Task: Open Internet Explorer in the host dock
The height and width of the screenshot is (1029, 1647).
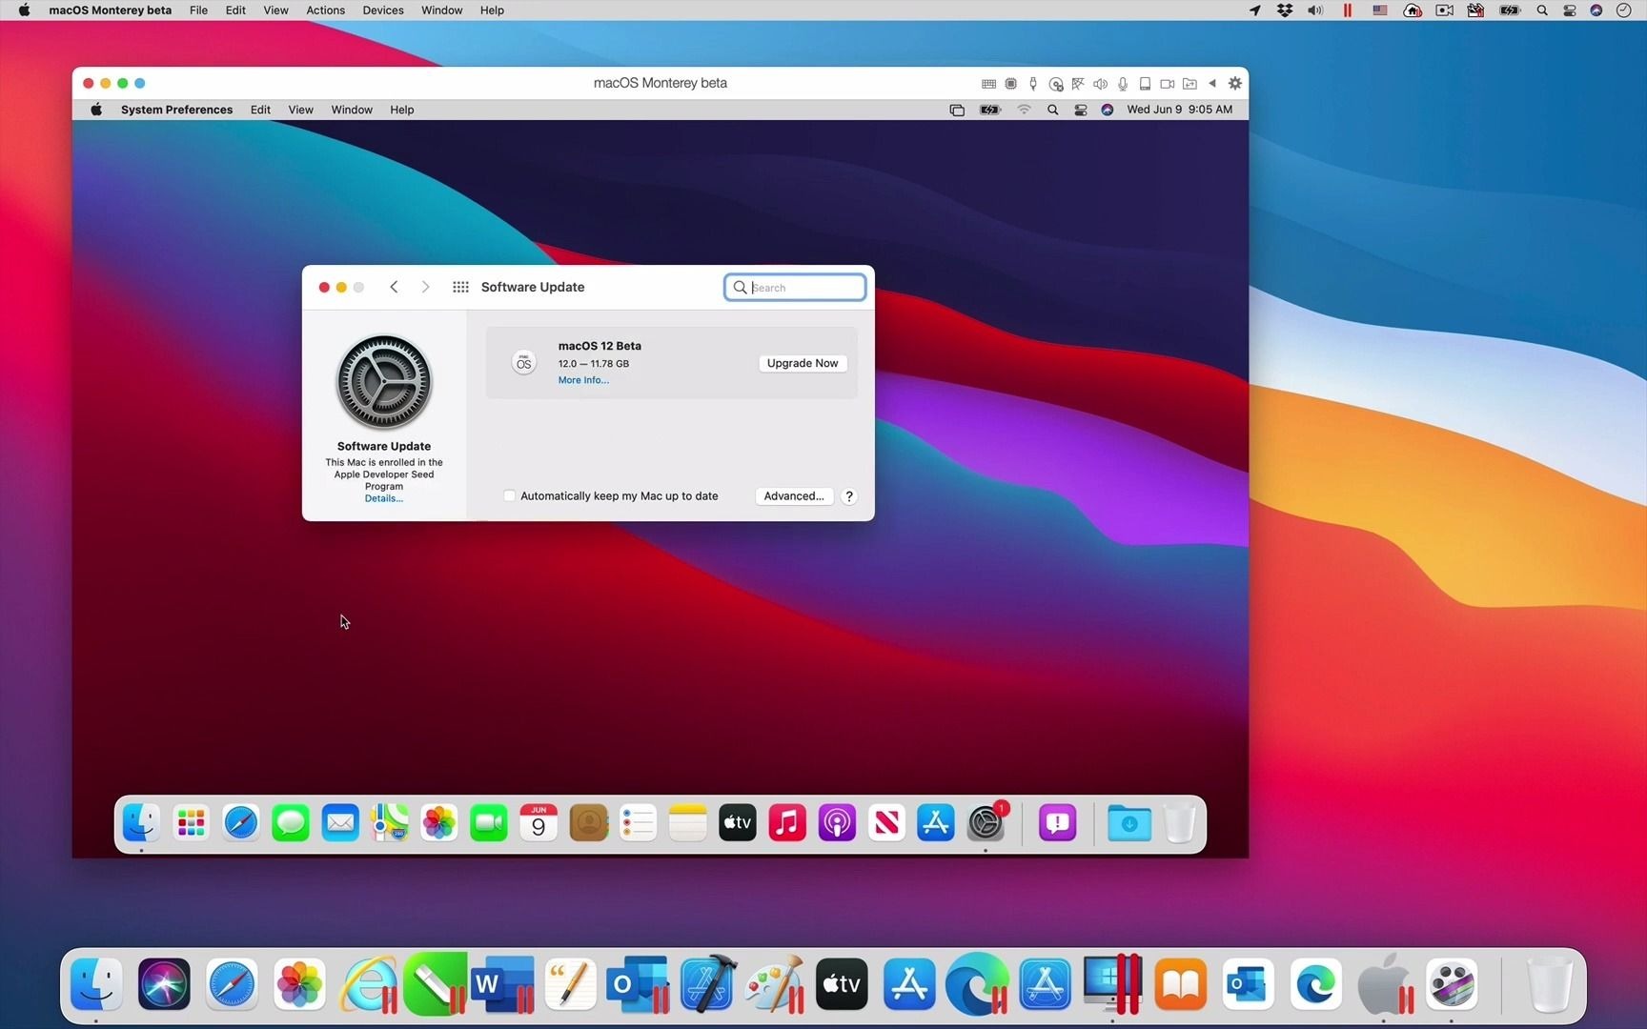Action: [x=368, y=984]
